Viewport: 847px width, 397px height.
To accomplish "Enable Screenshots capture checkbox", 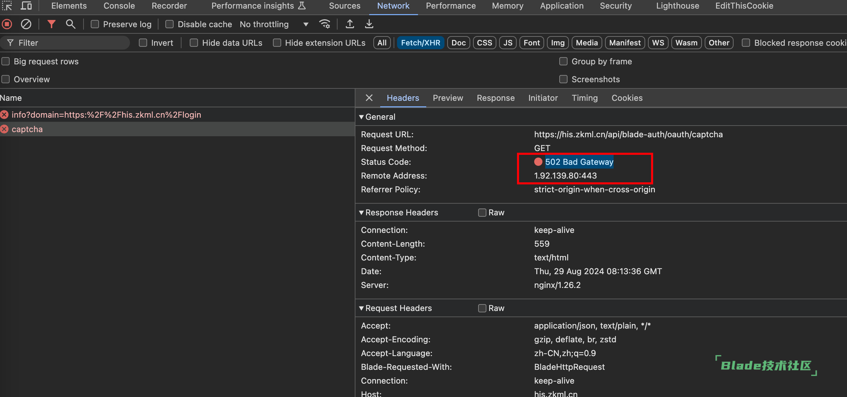I will [x=563, y=79].
